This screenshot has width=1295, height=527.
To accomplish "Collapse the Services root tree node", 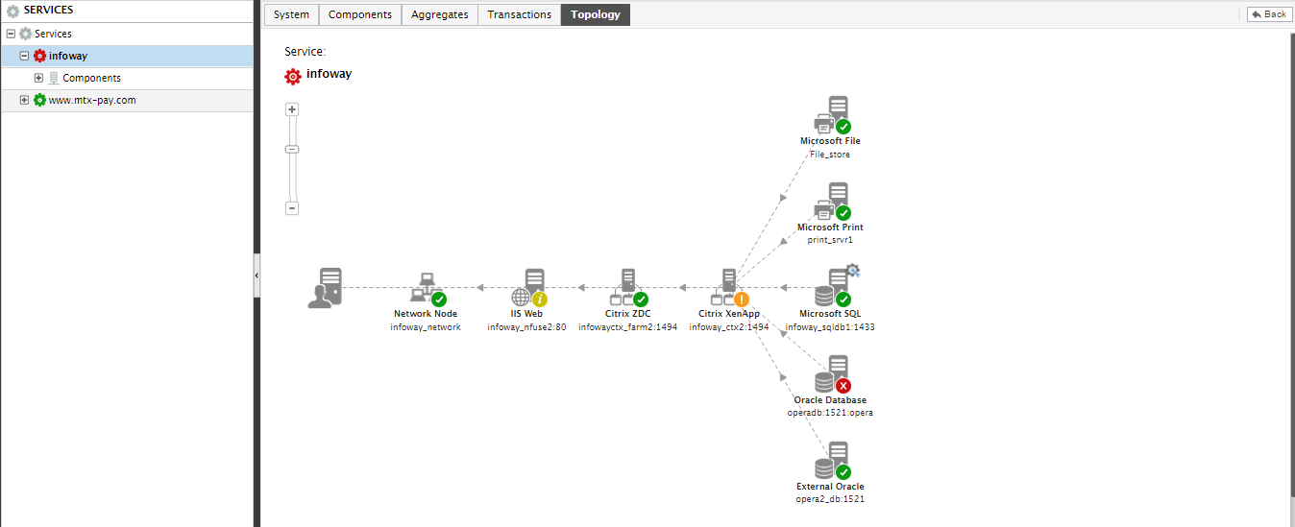I will pos(11,34).
